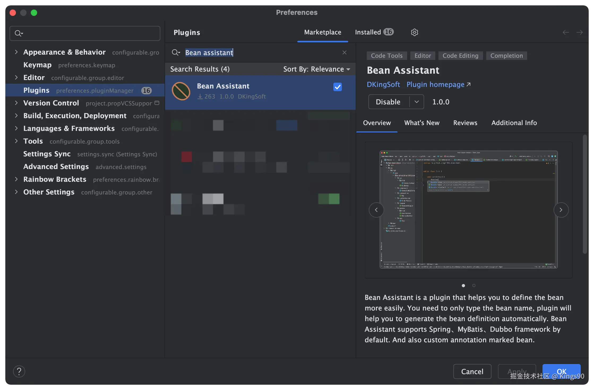
Task: Select the second carousel page dot
Action: 474,285
